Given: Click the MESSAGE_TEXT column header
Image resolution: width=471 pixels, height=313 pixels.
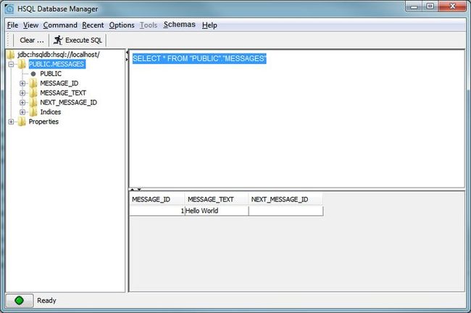Looking at the screenshot, I should (216, 199).
